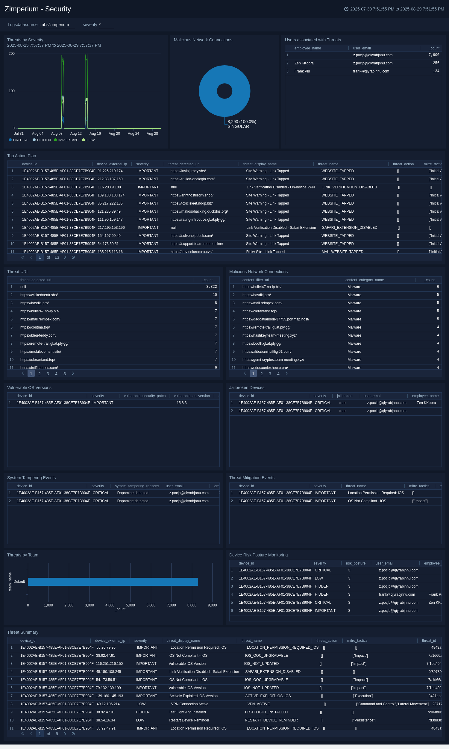
Task: Go to first page in Top Action Plan
Action: pos(23,257)
